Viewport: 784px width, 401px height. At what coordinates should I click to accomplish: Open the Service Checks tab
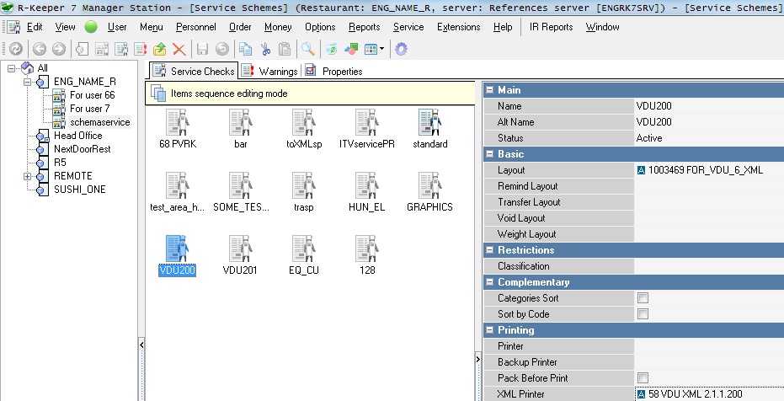tap(194, 71)
